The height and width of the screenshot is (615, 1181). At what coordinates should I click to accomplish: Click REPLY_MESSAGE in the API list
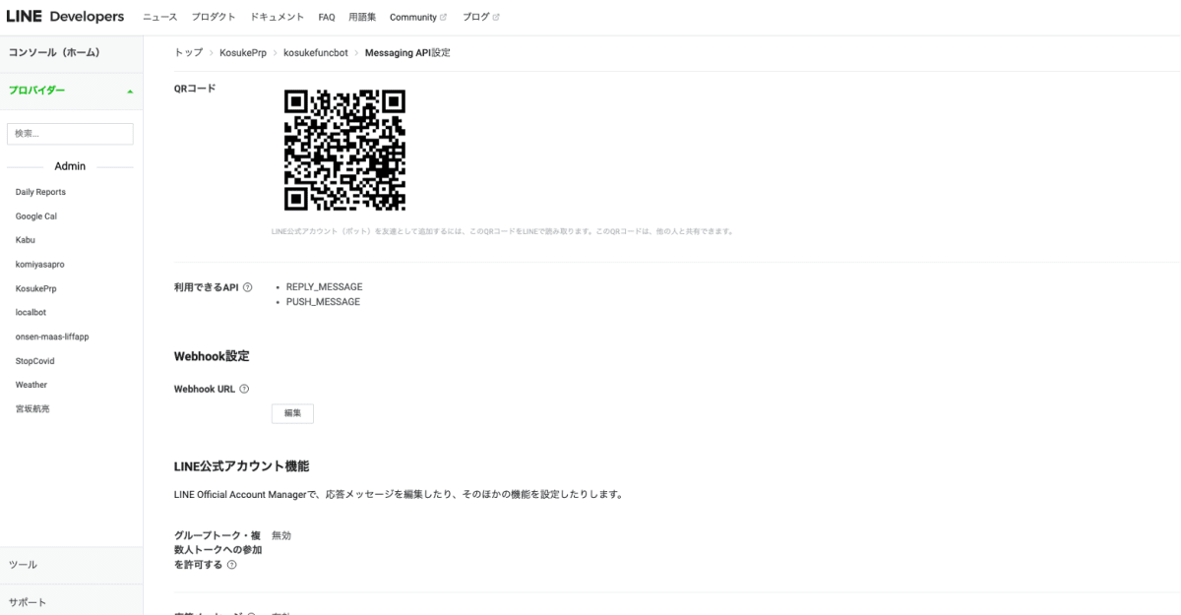(324, 287)
